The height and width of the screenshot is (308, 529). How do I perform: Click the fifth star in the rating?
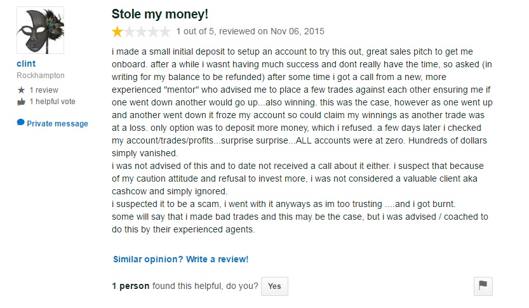tap(165, 30)
